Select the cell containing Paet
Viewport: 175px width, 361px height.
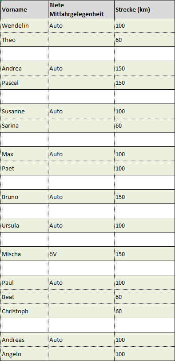pos(24,168)
